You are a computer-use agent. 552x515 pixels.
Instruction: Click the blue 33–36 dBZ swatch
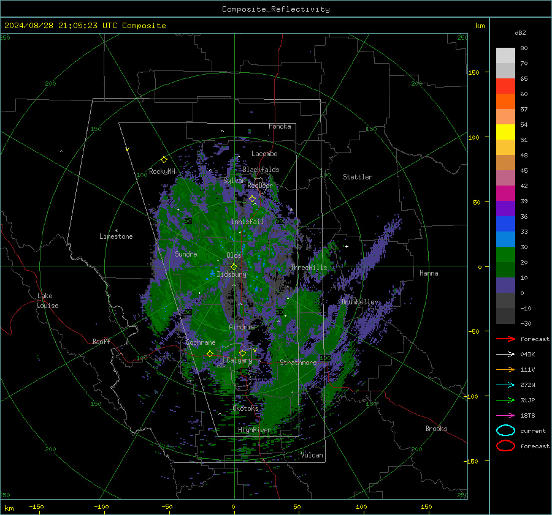coord(505,224)
